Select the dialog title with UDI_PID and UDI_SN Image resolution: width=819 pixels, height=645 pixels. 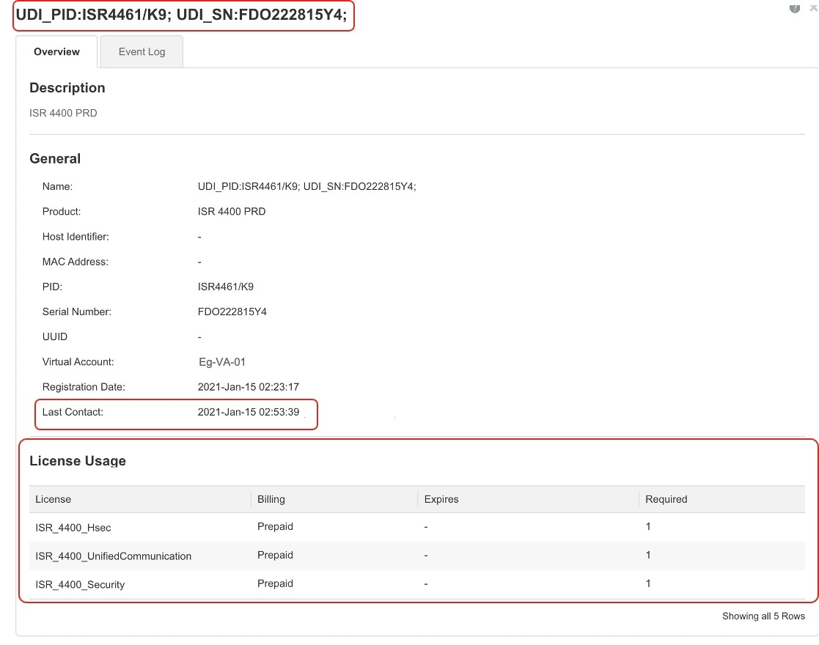[x=181, y=15]
